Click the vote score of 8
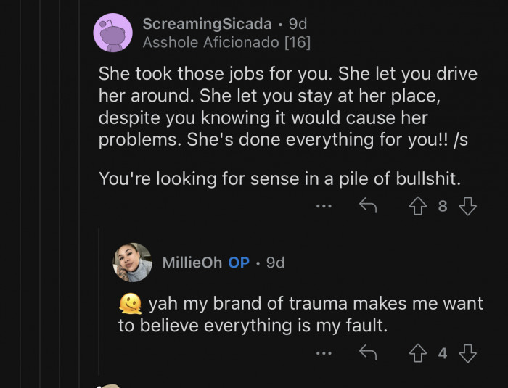The image size is (508, 388). point(443,207)
